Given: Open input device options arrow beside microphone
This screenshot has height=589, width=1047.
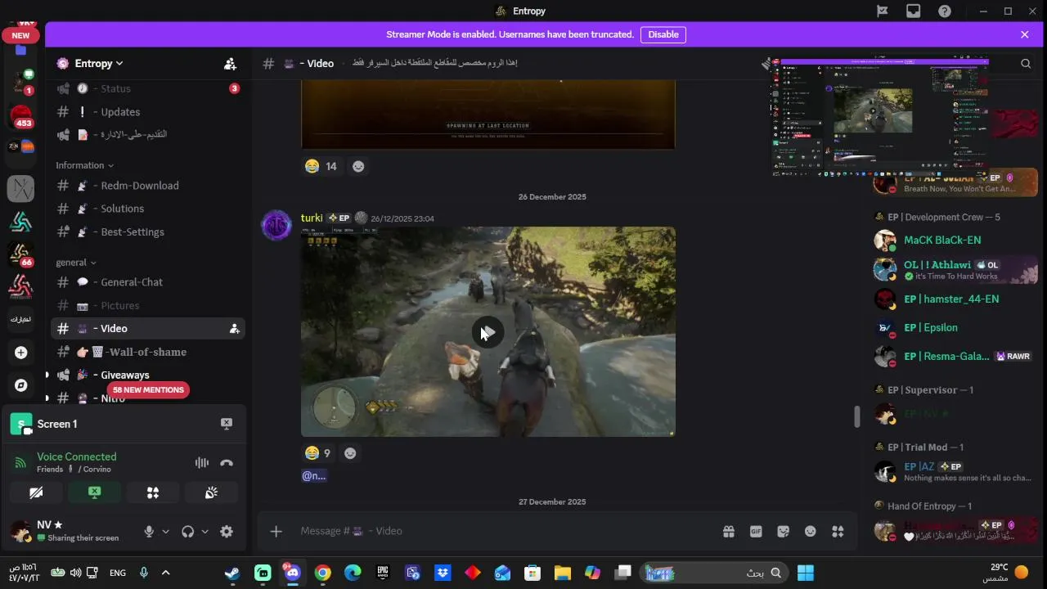Looking at the screenshot, I should tap(165, 532).
